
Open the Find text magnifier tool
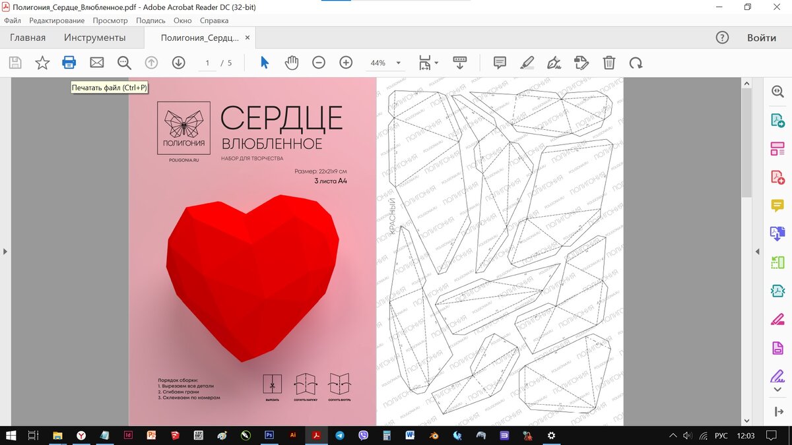(x=124, y=63)
